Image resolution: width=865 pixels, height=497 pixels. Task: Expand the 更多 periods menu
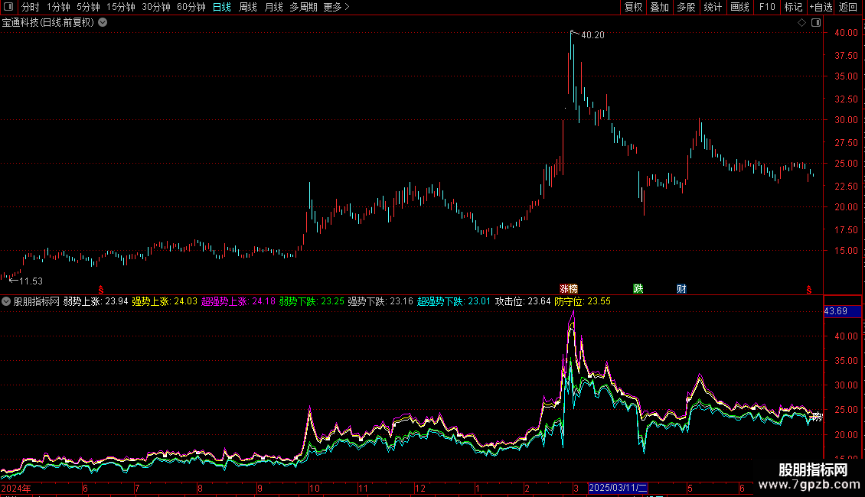click(x=337, y=7)
